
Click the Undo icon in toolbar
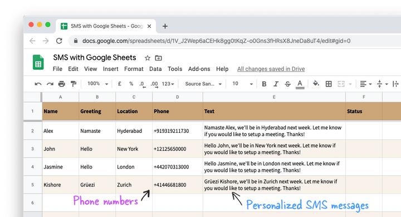point(38,84)
